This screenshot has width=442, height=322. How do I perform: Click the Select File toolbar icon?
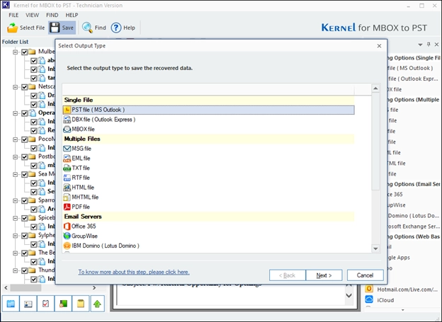[12, 28]
